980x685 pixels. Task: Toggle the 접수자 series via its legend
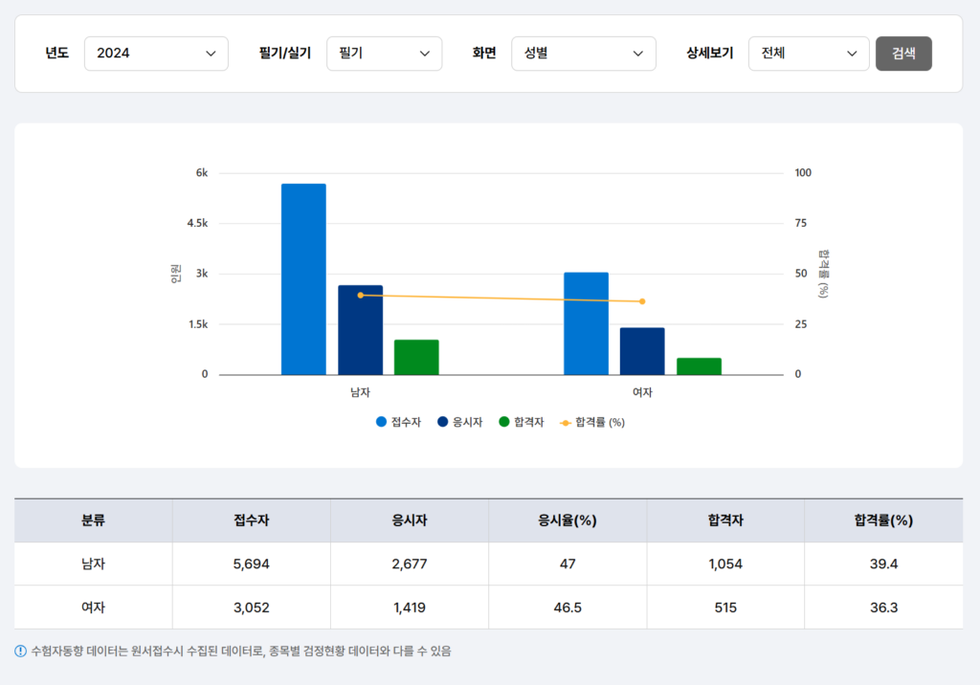399,421
